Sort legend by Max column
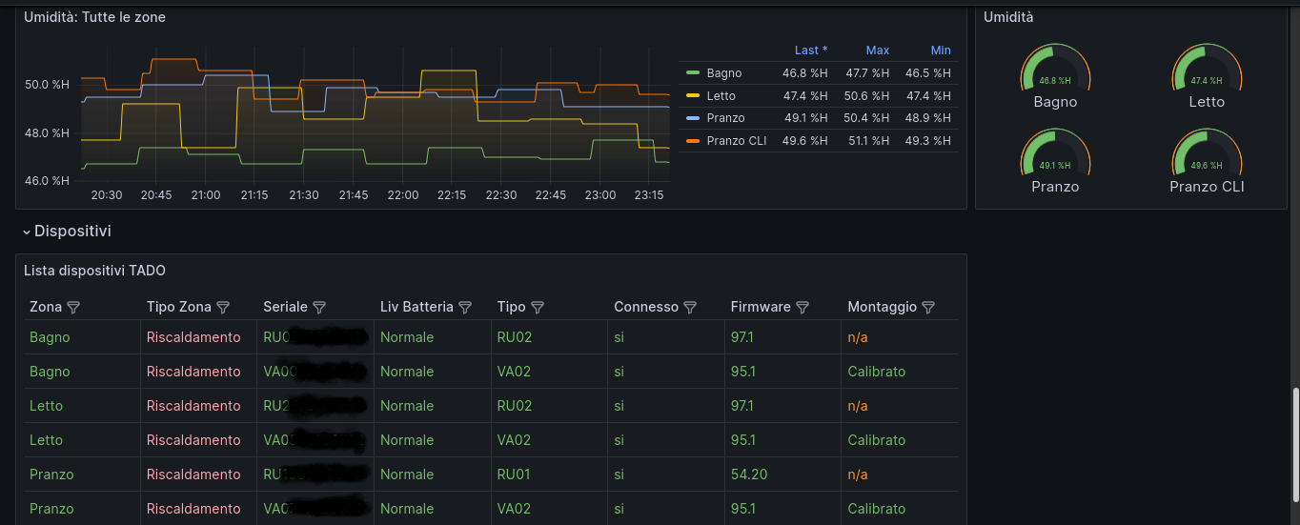Image resolution: width=1300 pixels, height=525 pixels. [877, 50]
